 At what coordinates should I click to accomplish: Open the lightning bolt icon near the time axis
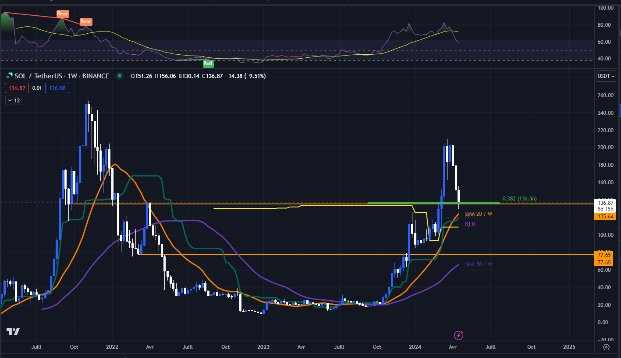pos(459,336)
